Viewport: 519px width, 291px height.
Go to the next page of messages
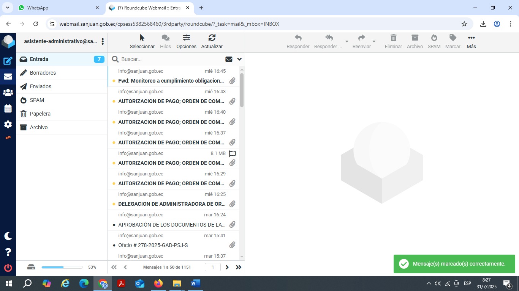click(227, 267)
